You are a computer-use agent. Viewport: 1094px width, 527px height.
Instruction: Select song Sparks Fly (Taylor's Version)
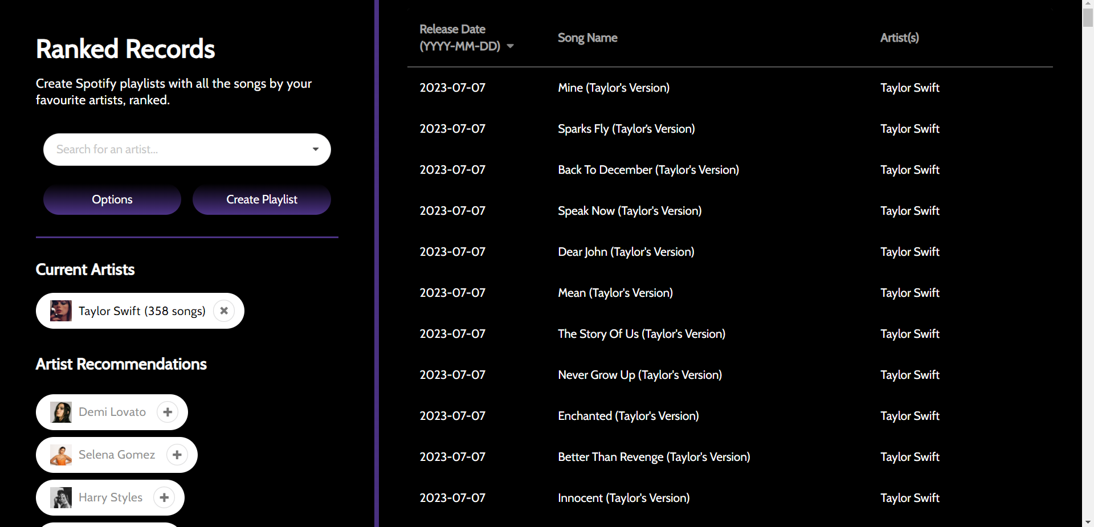tap(626, 129)
